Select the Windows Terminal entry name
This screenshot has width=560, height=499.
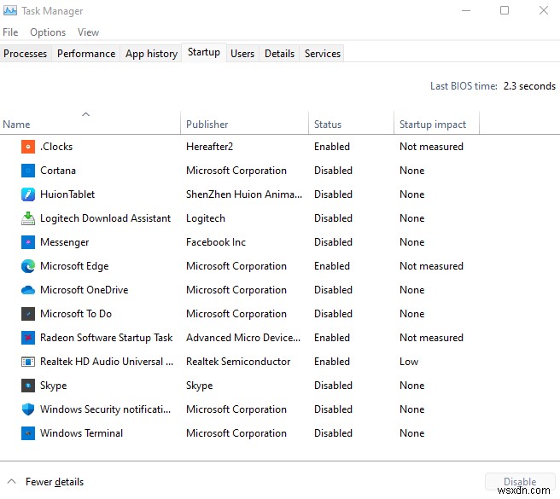tap(81, 433)
